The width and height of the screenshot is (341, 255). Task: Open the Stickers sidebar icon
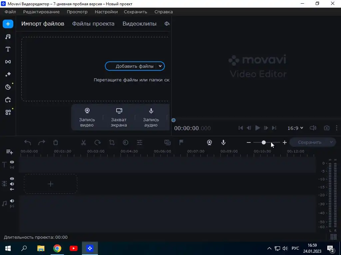pyautogui.click(x=8, y=87)
